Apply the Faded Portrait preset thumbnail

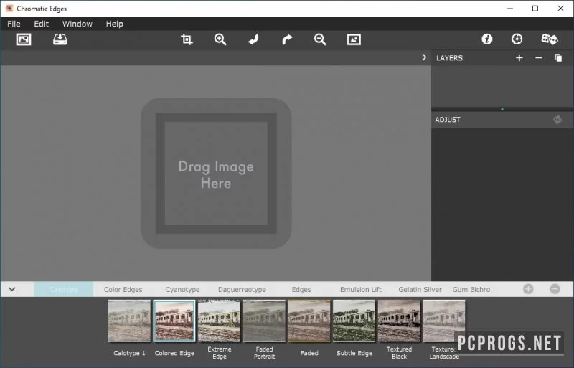pos(264,321)
